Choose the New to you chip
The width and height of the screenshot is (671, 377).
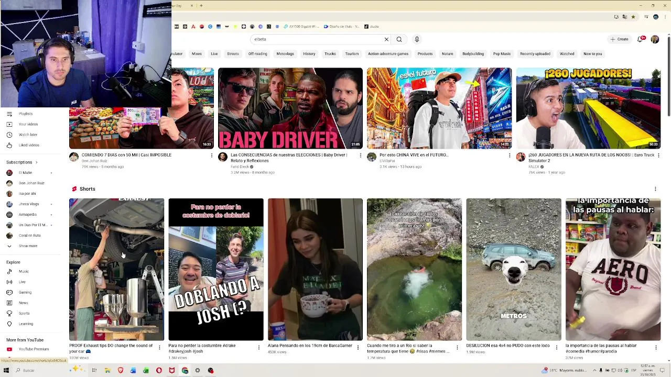click(593, 54)
